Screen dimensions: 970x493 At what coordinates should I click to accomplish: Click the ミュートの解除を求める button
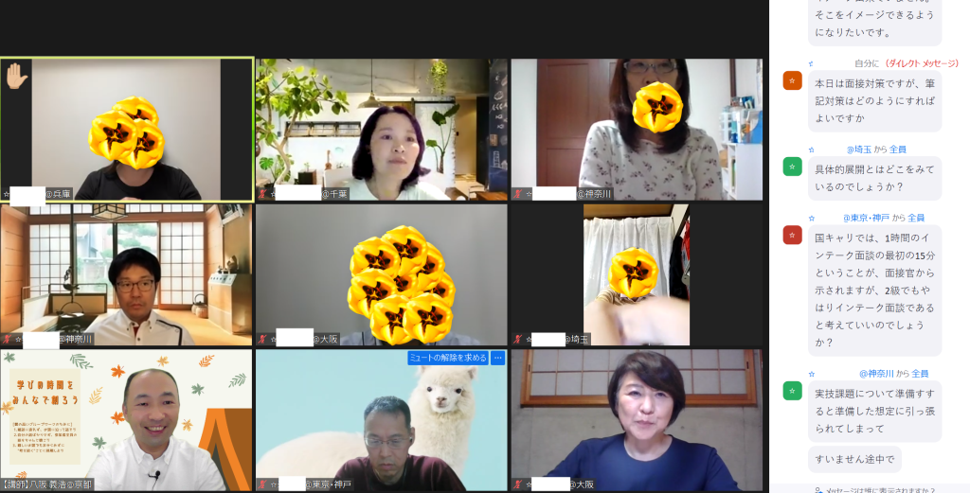click(448, 358)
